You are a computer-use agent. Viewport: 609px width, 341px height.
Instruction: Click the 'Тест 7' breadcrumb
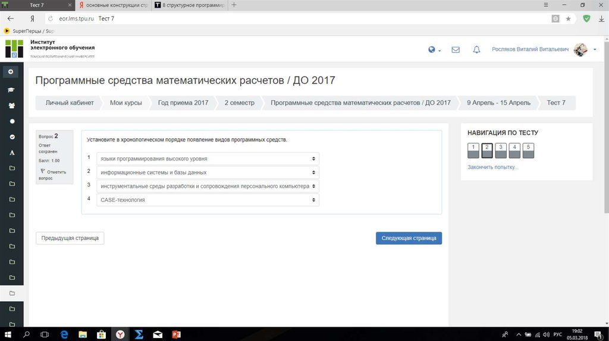[x=556, y=103]
